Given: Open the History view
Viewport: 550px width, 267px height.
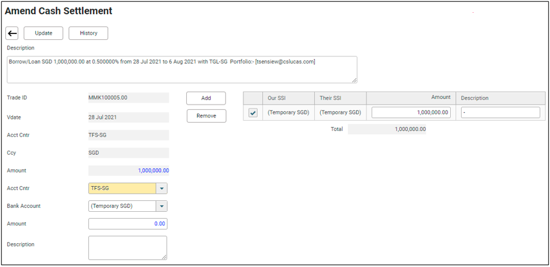Looking at the screenshot, I should pyautogui.click(x=88, y=33).
